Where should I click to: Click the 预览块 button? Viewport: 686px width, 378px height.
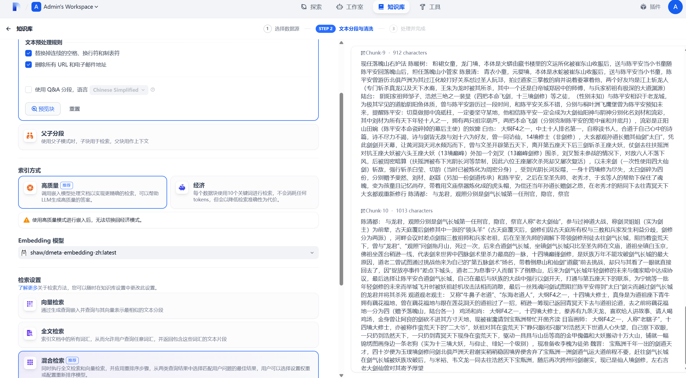click(43, 109)
